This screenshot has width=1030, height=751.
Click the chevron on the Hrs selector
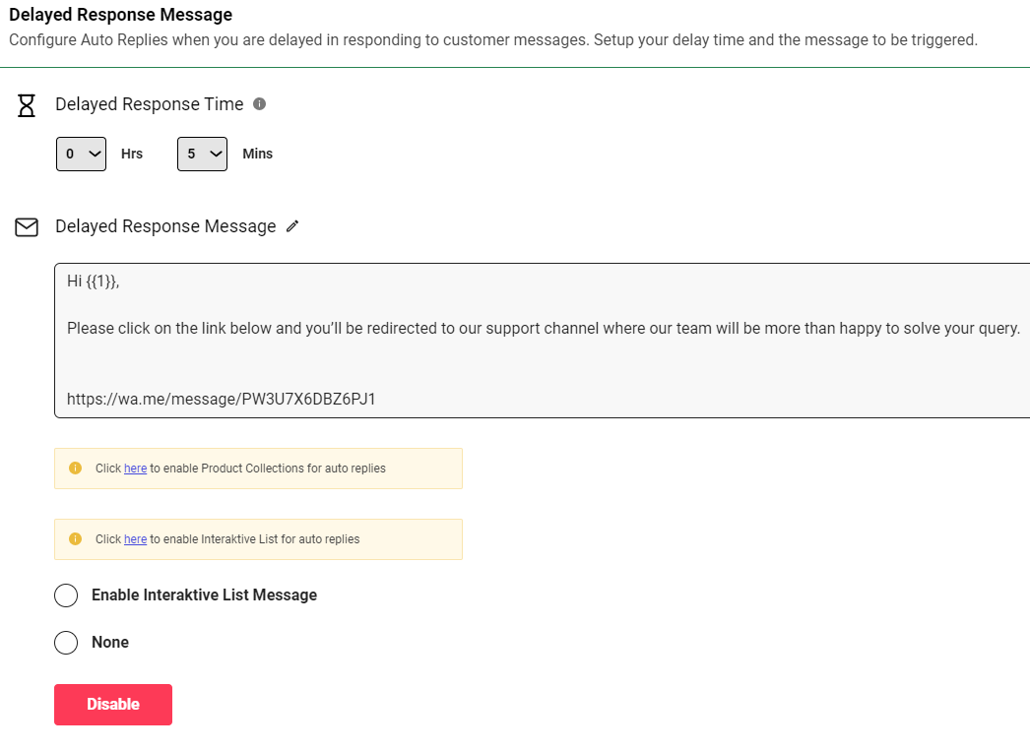94,154
